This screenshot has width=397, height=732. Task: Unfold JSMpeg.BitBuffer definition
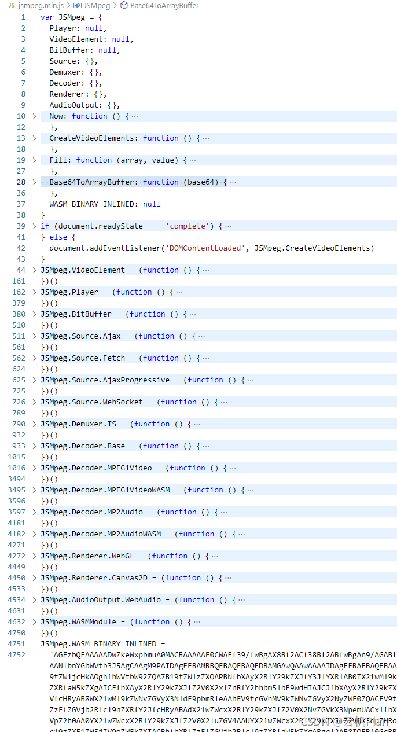coord(34,314)
